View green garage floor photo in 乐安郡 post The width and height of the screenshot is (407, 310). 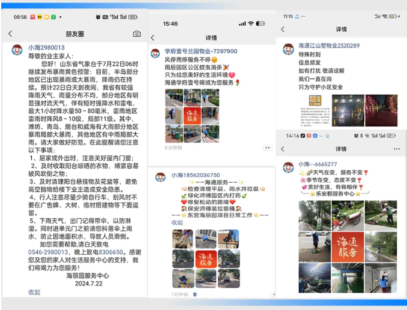[x=348, y=278]
